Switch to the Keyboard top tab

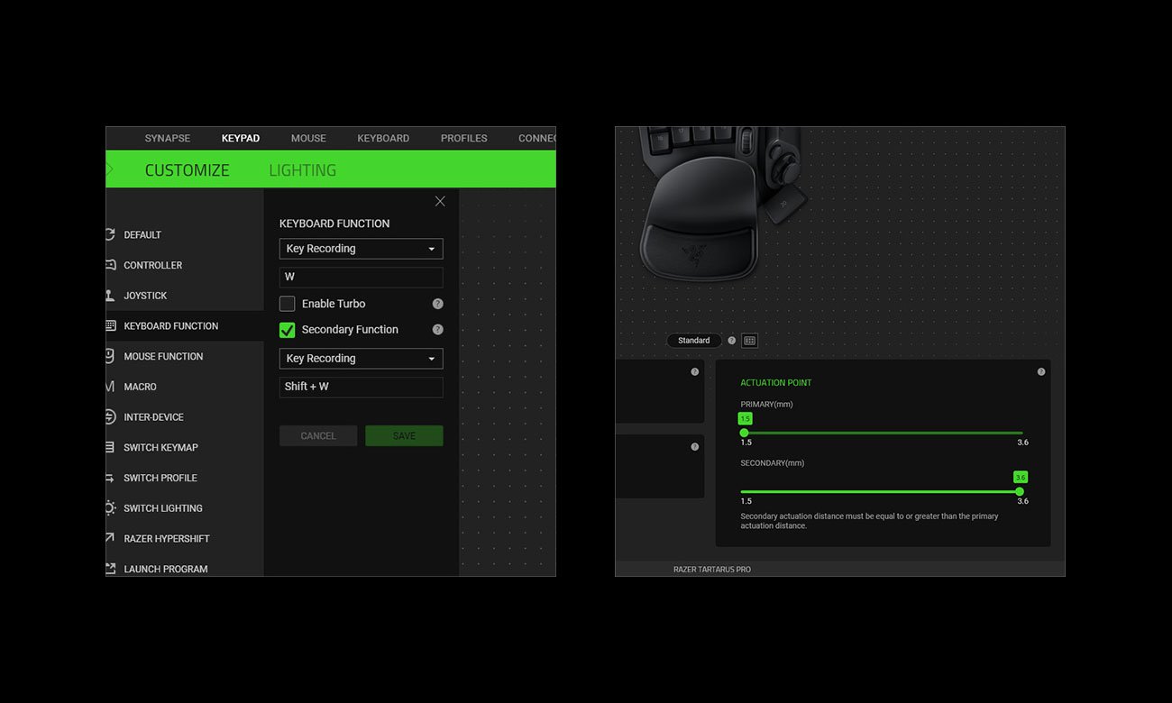coord(383,138)
